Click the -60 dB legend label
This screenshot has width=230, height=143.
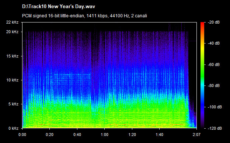214,64
